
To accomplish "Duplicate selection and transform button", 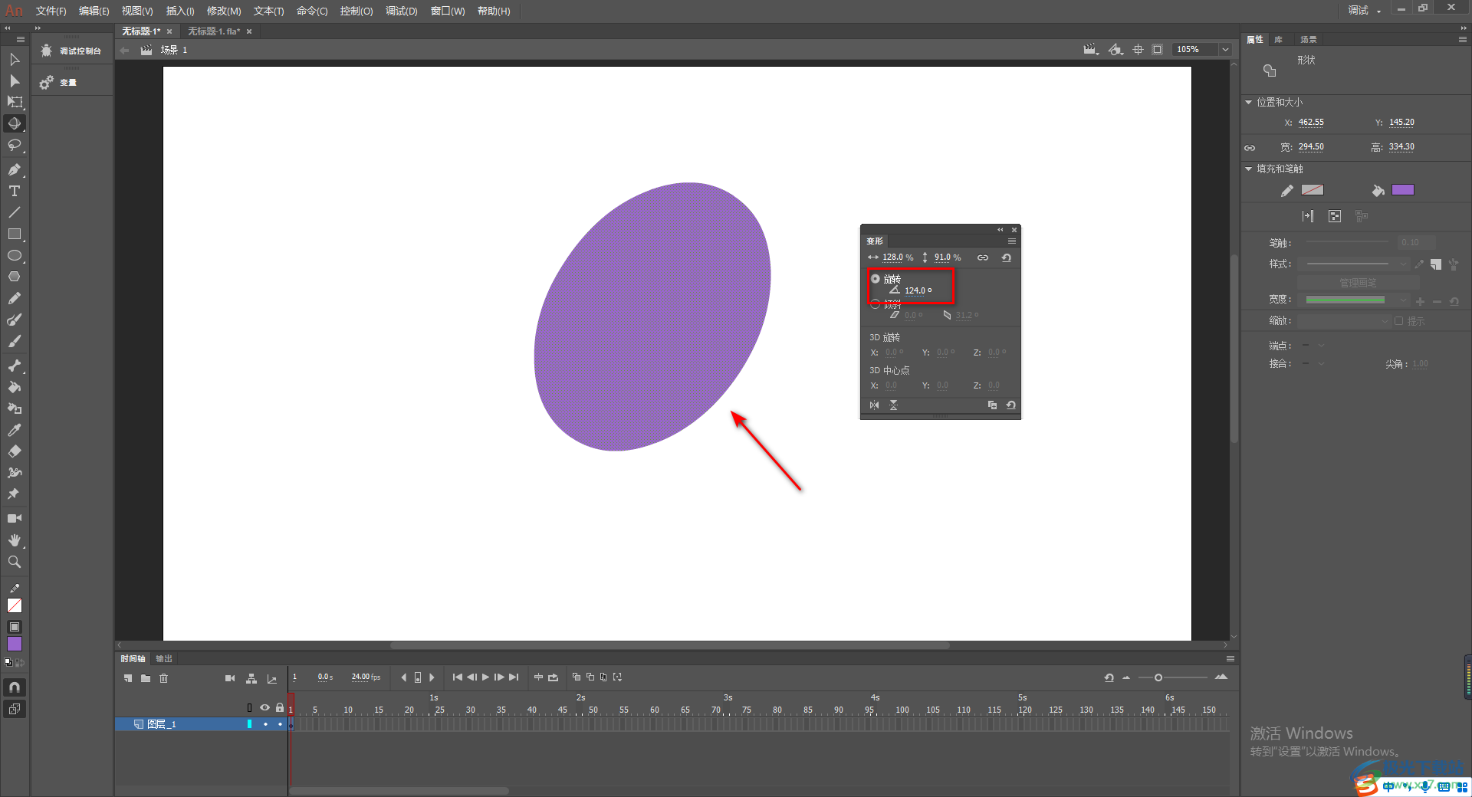I will pyautogui.click(x=992, y=405).
